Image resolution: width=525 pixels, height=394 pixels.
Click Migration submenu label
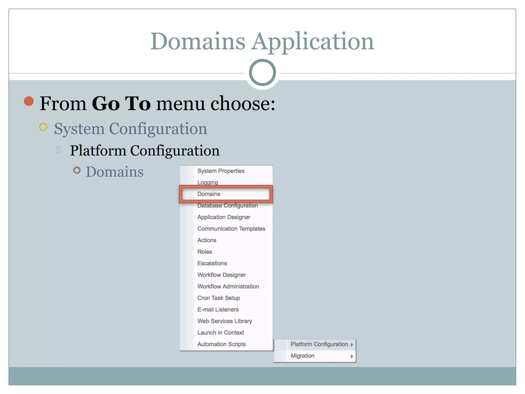[x=302, y=356]
